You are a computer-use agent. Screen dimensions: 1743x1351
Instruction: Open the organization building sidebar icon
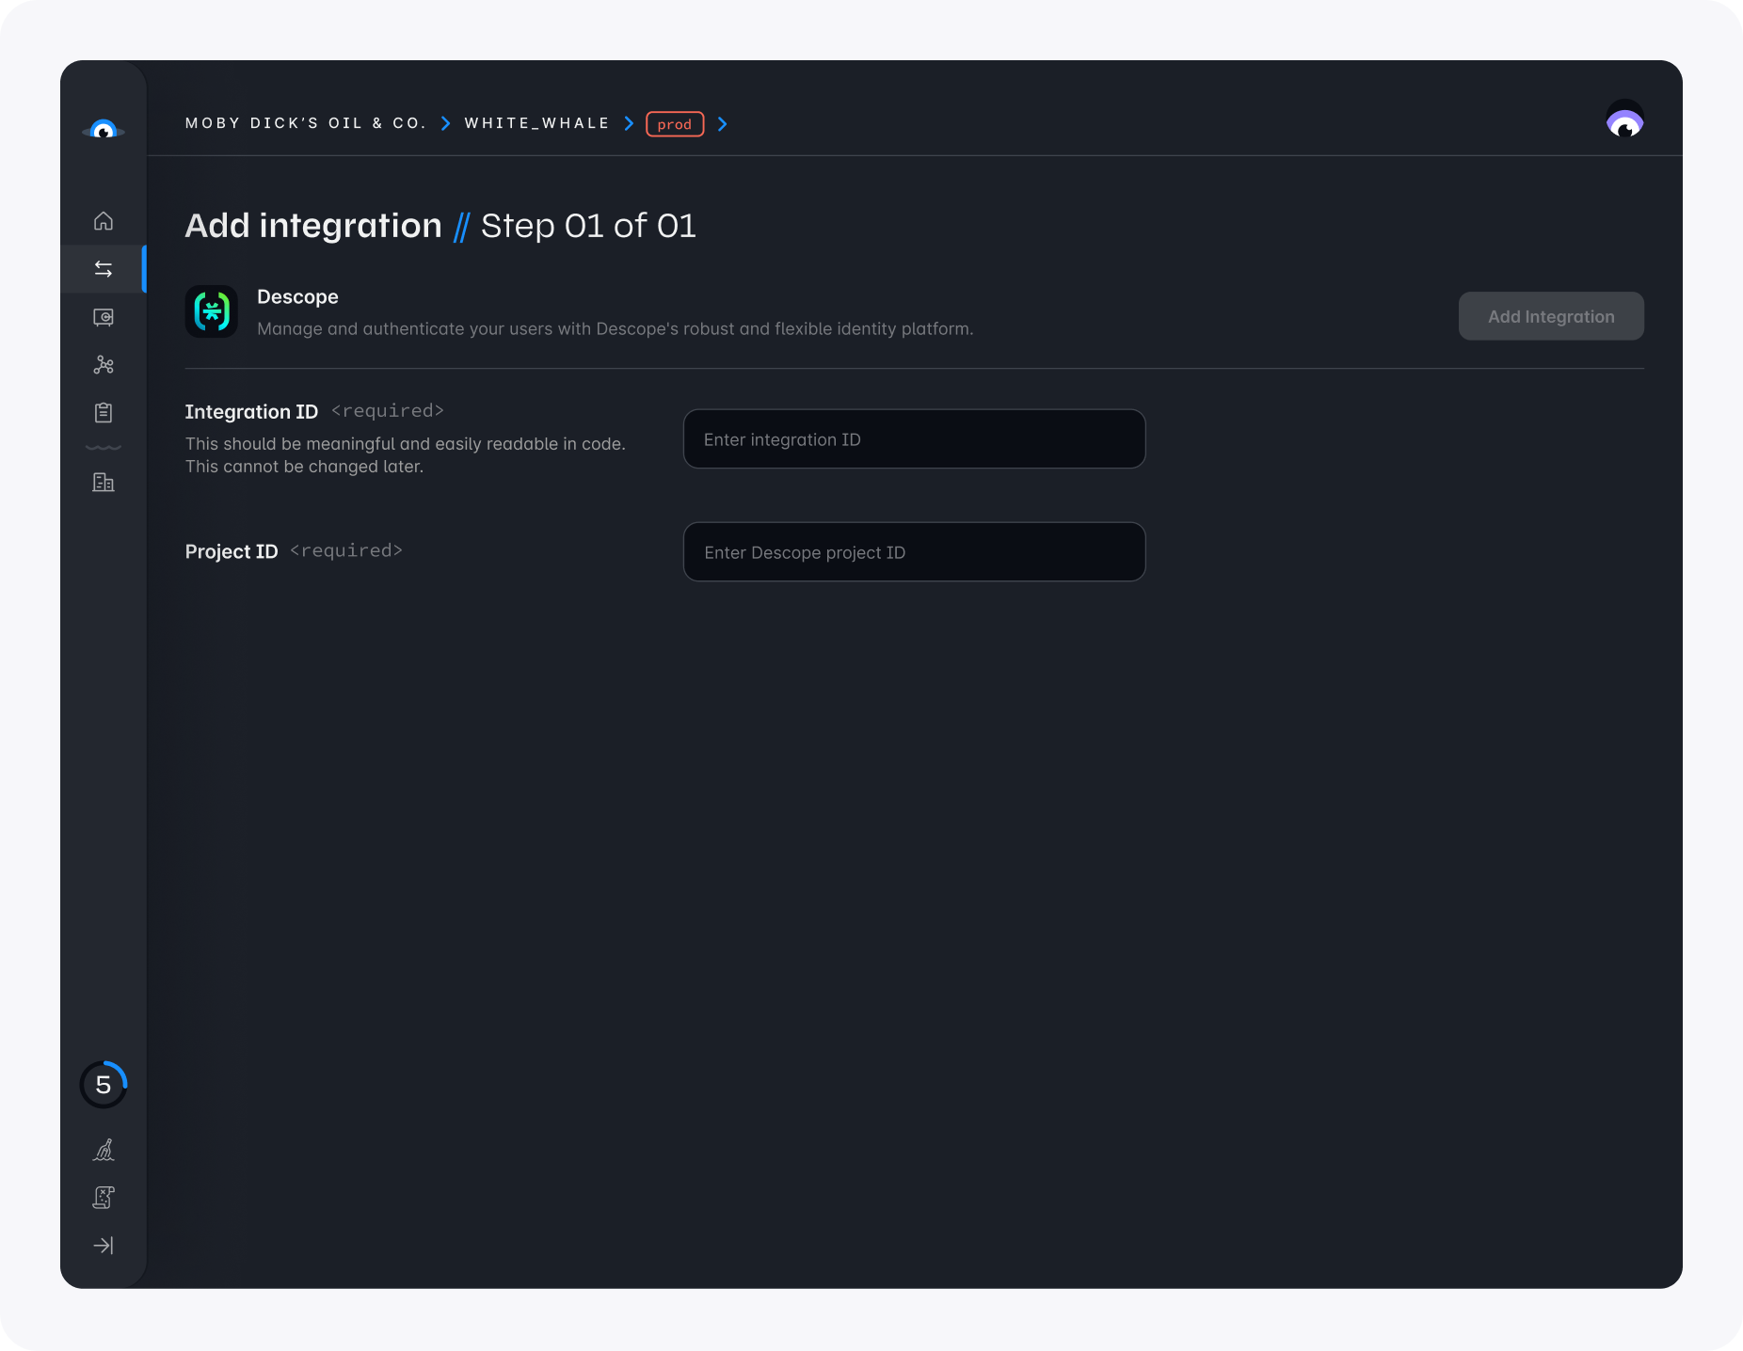104,483
